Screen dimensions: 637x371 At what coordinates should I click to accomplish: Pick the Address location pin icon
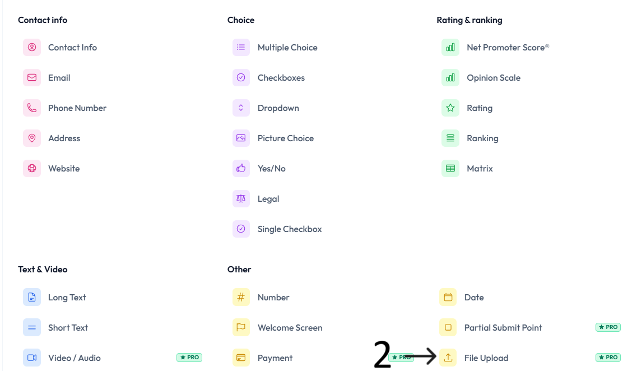tap(32, 138)
